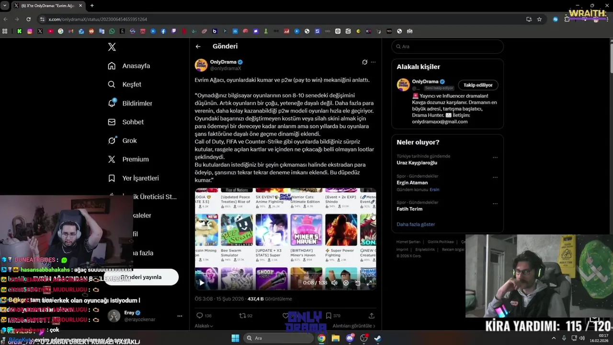Open the Twitch bookmark icon
Viewport: 613px width, 345px height.
tap(173, 31)
